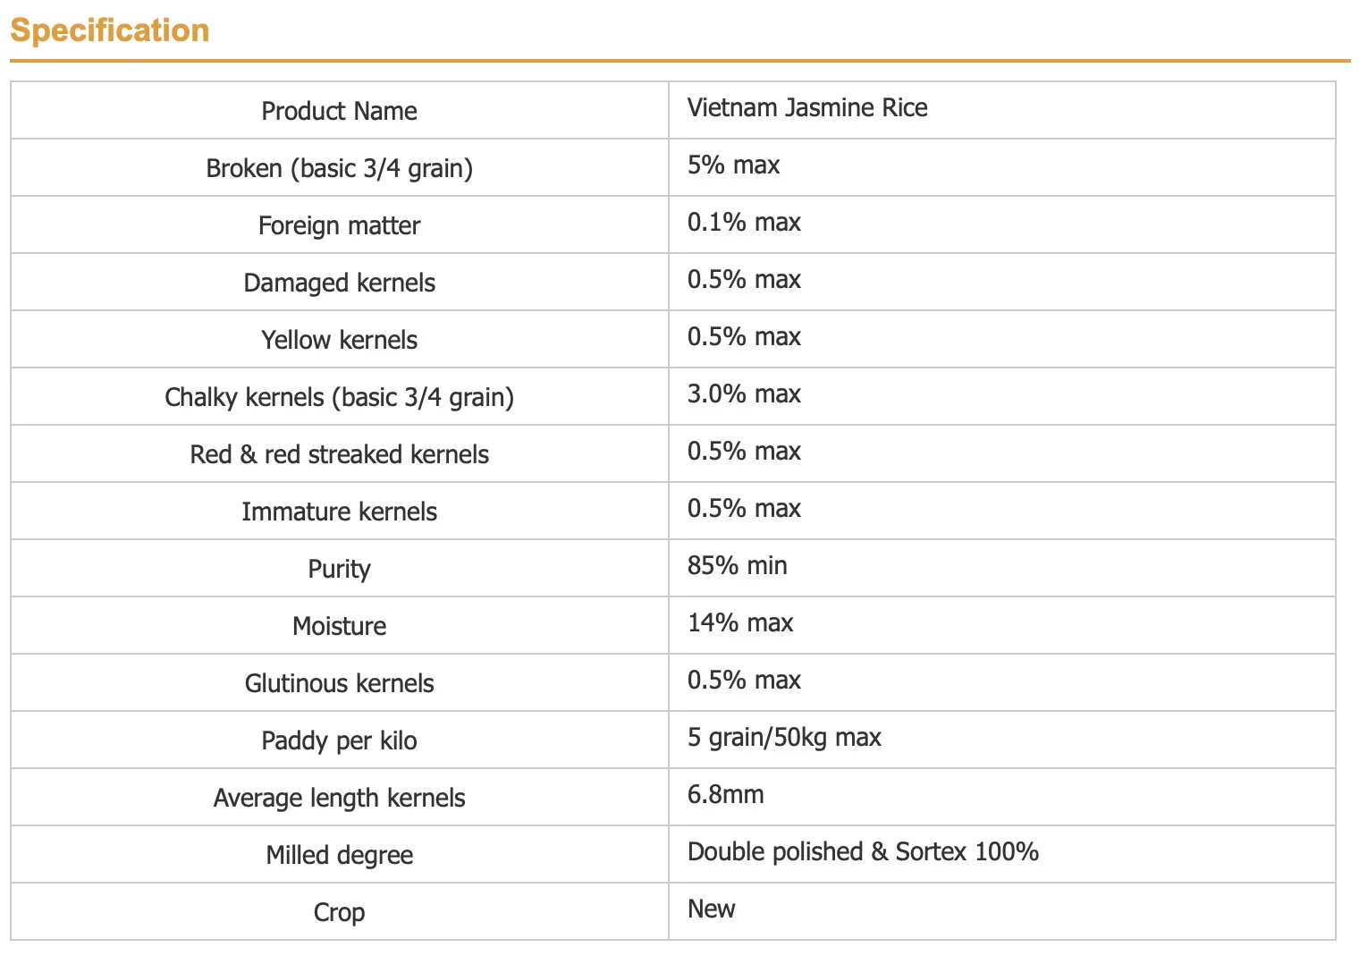1359x956 pixels.
Task: Select the 85% min purity value
Action: [737, 566]
